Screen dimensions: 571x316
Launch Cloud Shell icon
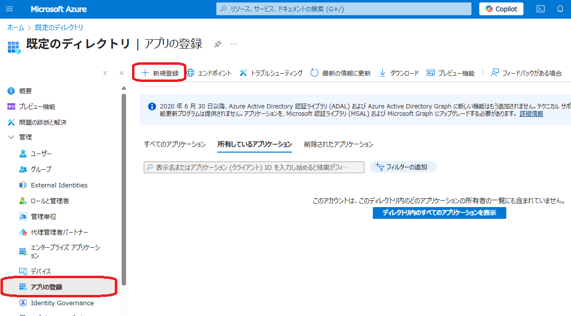[x=541, y=9]
